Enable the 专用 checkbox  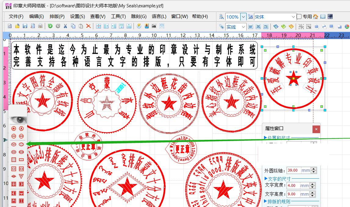coord(299,17)
